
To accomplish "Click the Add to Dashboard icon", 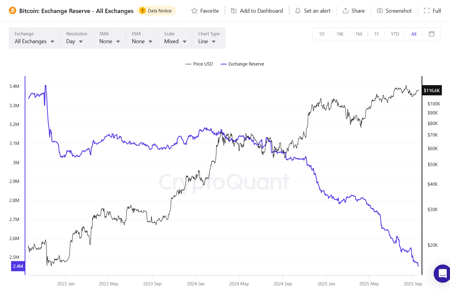I will [234, 11].
